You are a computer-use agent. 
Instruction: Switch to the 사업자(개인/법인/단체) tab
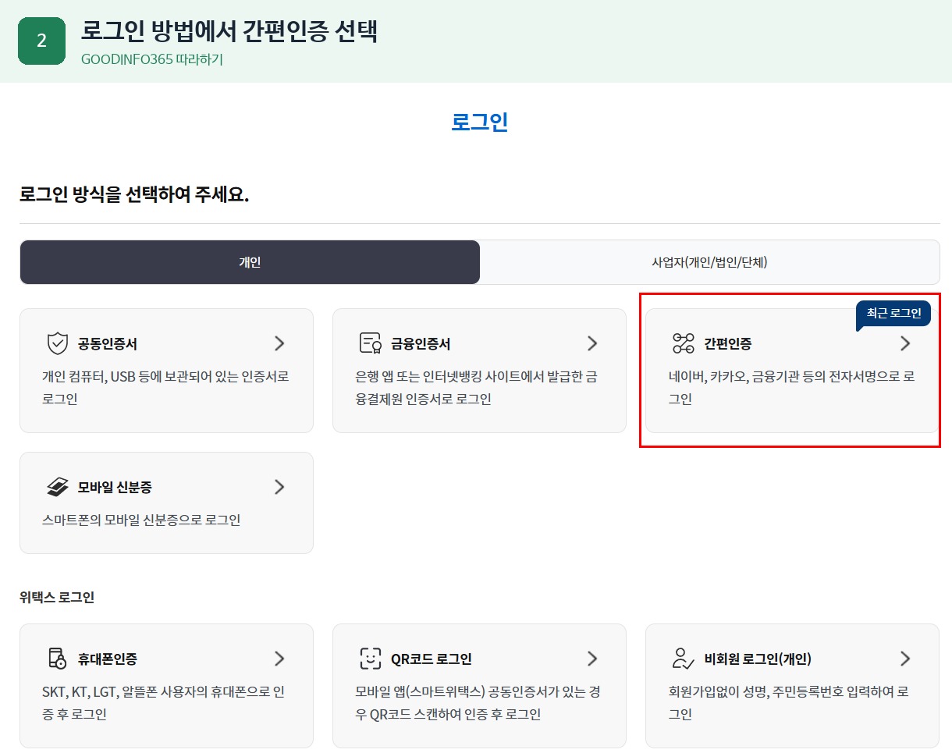(709, 262)
